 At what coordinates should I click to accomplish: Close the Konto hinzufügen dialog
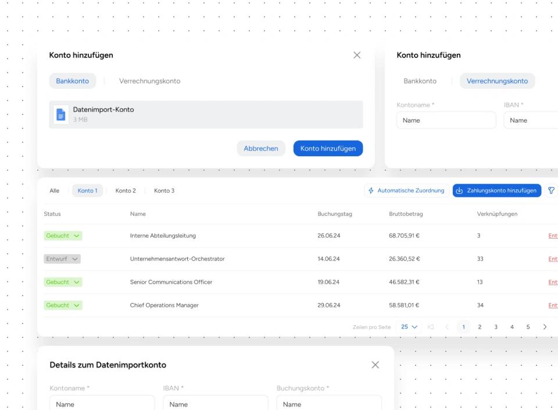357,55
